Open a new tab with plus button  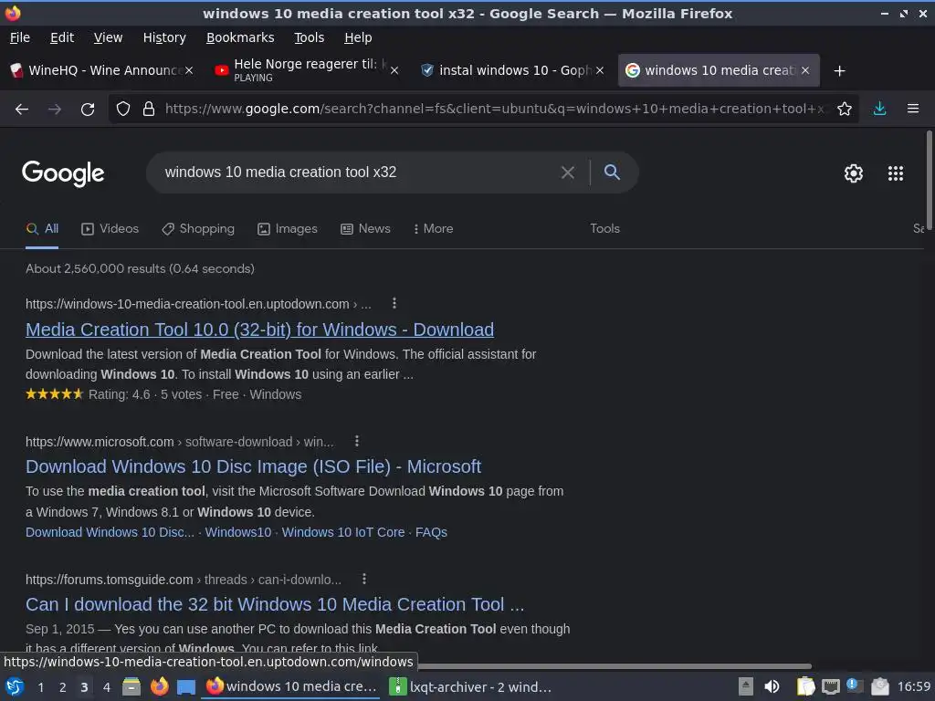pos(840,71)
